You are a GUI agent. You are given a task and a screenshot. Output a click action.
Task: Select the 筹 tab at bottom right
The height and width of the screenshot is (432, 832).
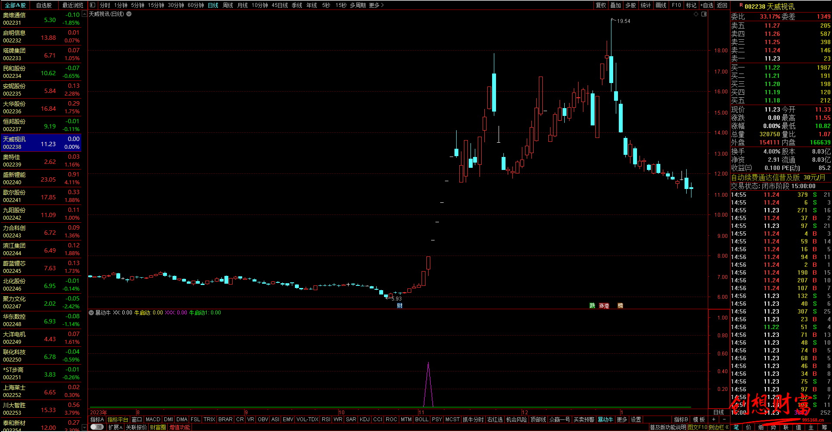pos(824,427)
